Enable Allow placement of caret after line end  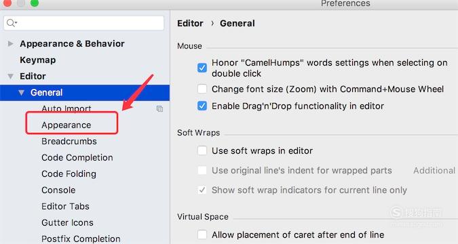point(202,235)
